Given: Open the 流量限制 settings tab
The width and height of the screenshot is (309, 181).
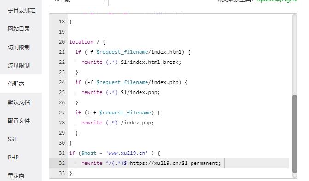Looking at the screenshot, I should 19,65.
